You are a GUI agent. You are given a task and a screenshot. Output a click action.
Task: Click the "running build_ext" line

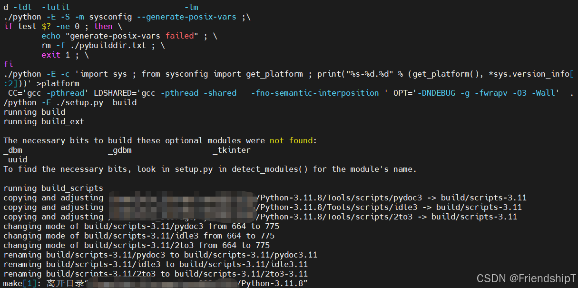coord(44,121)
